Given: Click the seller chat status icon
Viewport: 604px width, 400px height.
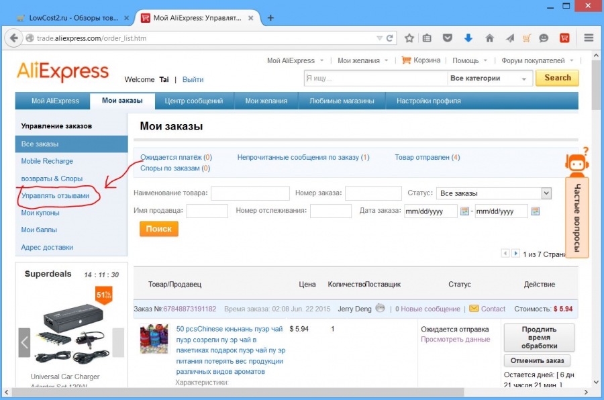Looking at the screenshot, I should [x=381, y=308].
